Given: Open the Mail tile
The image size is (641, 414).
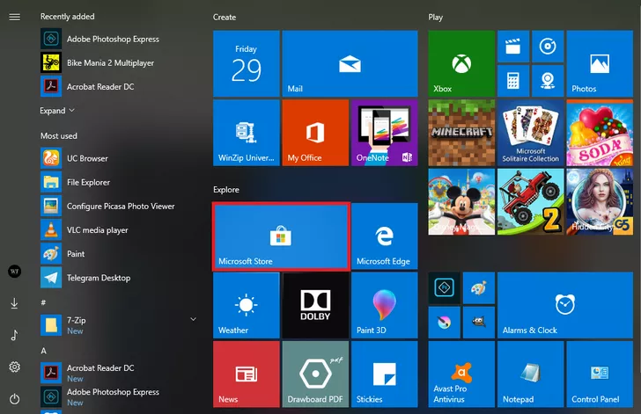Looking at the screenshot, I should point(350,63).
